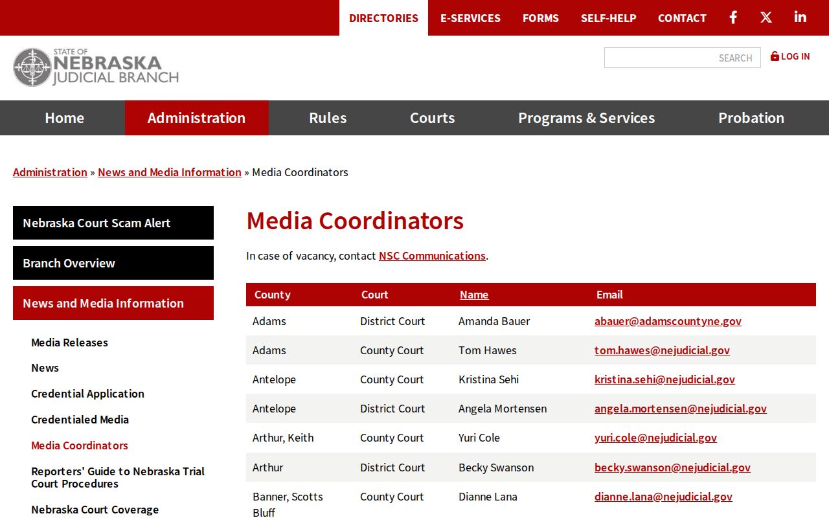The width and height of the screenshot is (829, 518).
Task: Open the Directories top menu
Action: point(383,17)
